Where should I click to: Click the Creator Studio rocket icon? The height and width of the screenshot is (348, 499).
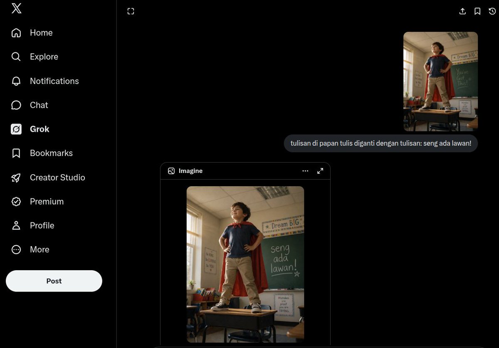pos(16,178)
